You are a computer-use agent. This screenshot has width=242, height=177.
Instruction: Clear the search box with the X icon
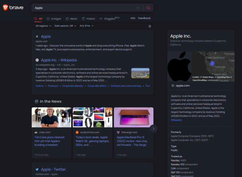click(138, 8)
